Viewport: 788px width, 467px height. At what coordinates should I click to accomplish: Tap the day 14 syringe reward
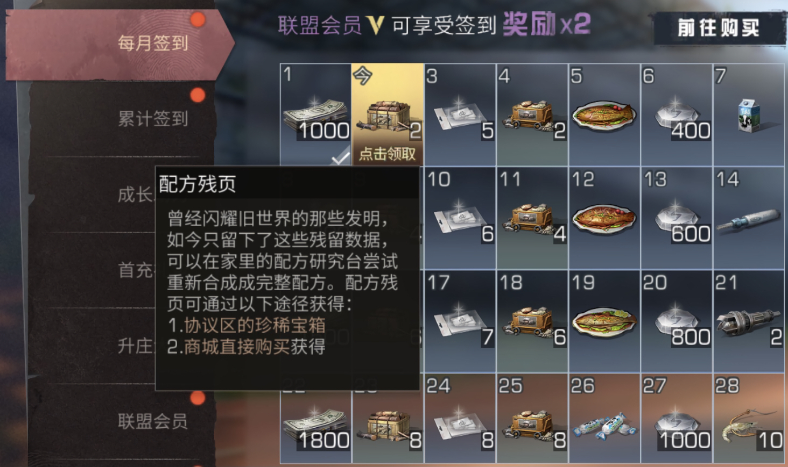click(748, 218)
